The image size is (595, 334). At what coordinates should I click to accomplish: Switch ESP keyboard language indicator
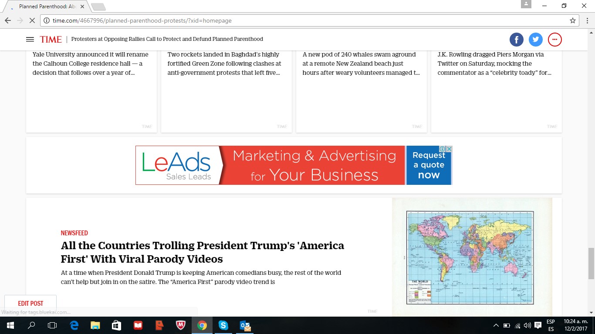551,325
